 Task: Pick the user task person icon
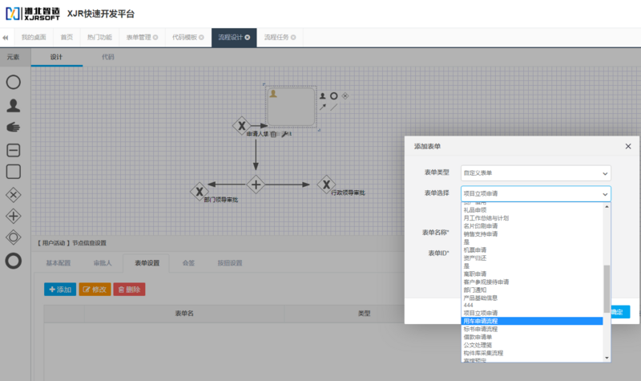click(14, 104)
